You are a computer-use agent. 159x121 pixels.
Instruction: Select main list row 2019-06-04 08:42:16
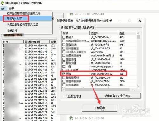[30, 48]
